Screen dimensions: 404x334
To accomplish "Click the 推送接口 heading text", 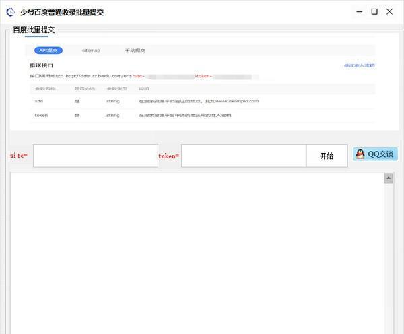I will click(x=42, y=65).
